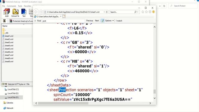Viewport: 199px width, 112px height.
Task: Click the Search Protect field in Explorer
Action: pos(183,6)
